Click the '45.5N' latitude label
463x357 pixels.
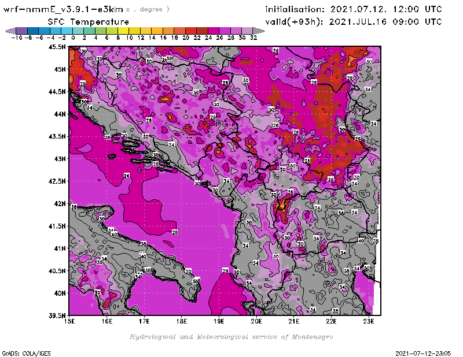(57, 47)
